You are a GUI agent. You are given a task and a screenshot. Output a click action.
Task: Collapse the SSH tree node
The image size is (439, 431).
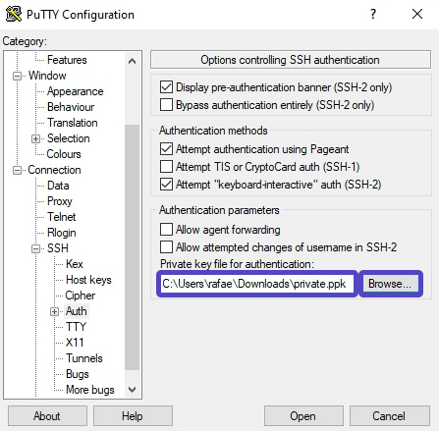click(35, 248)
